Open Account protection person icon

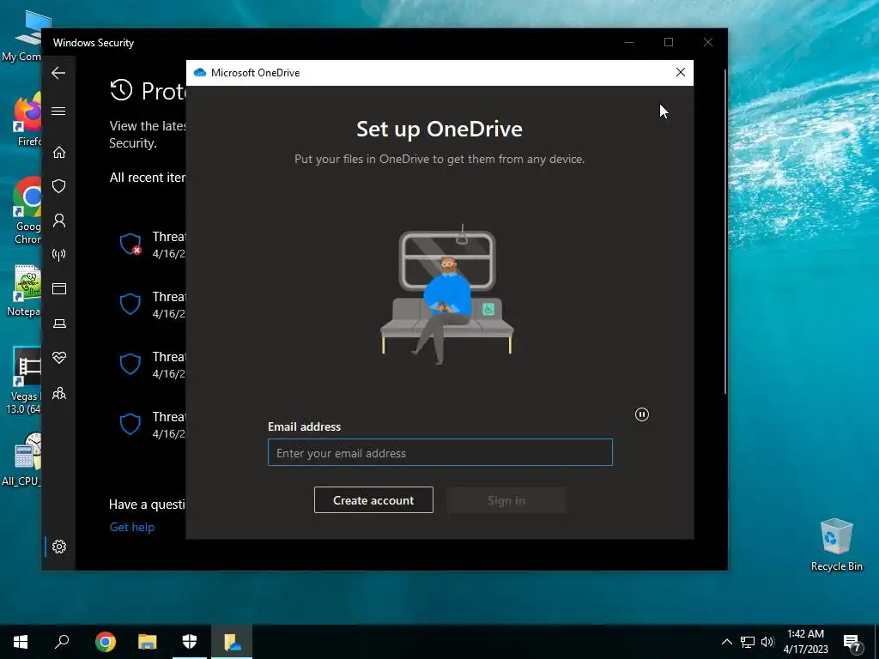[x=59, y=221]
